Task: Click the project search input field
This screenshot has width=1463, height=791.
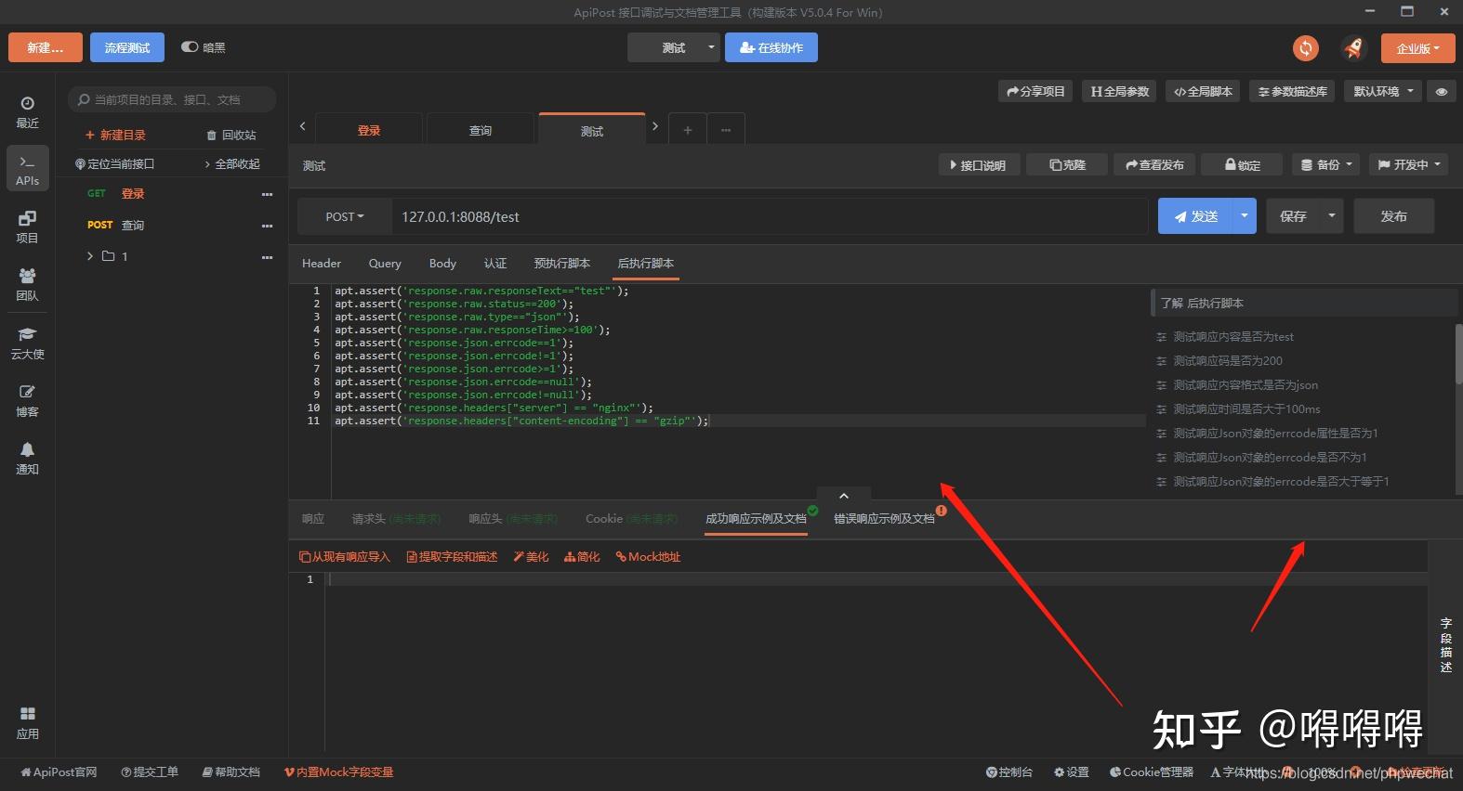Action: [172, 99]
